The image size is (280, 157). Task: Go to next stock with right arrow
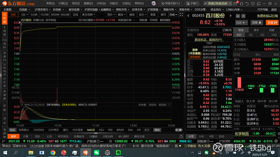231,16
